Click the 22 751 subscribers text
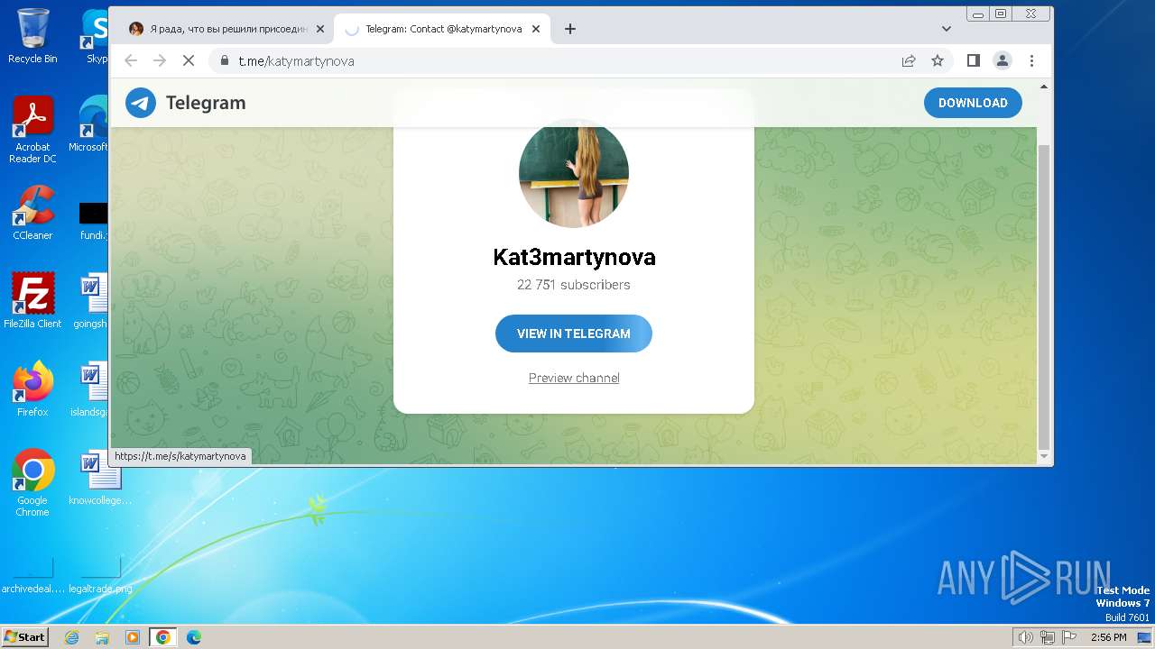 [574, 285]
